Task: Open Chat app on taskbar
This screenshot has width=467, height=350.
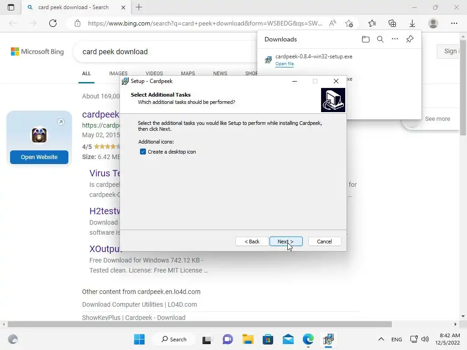Action: tap(228, 339)
